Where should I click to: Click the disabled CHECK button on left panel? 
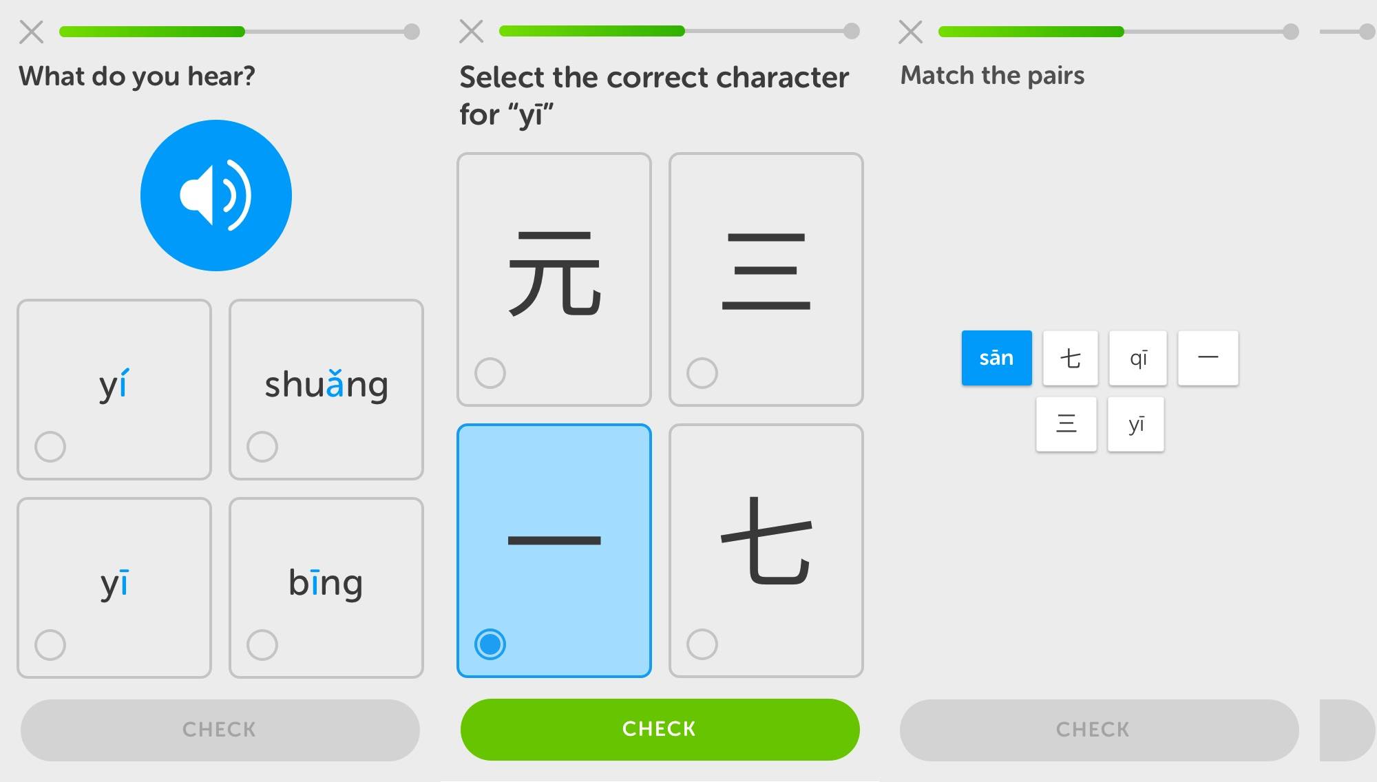click(218, 729)
